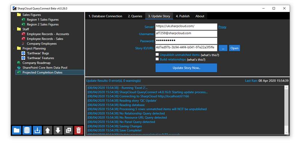Select the 3. Update Story tab

coord(159,16)
